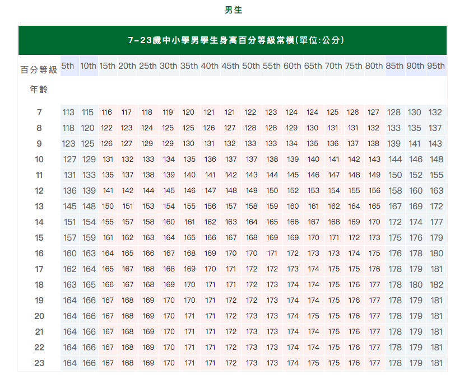
Task: Click the 70th percentile header
Action: [x=333, y=66]
